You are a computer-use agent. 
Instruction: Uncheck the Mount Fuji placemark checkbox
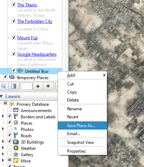(x=14, y=37)
